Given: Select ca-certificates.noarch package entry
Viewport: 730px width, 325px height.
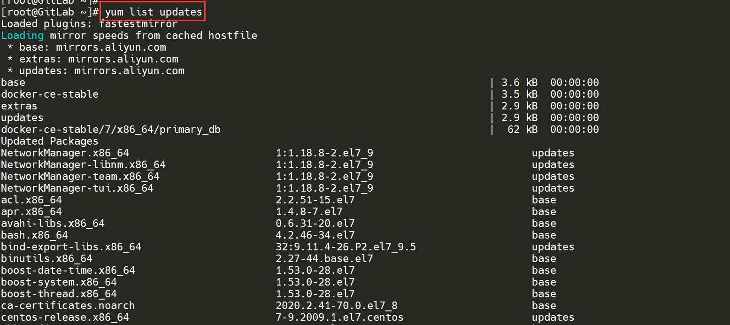Looking at the screenshot, I should click(68, 306).
